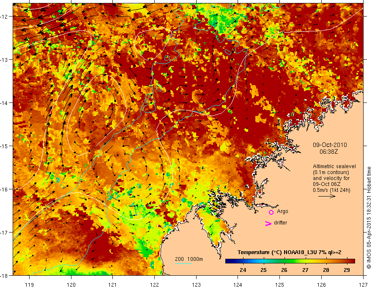Click the temperature color bar

290,261
